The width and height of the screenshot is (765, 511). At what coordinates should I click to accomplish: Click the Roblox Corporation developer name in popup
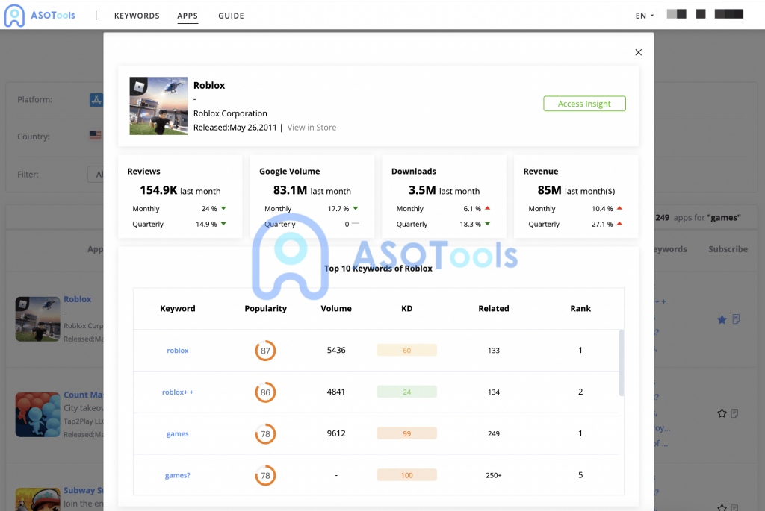click(x=230, y=113)
